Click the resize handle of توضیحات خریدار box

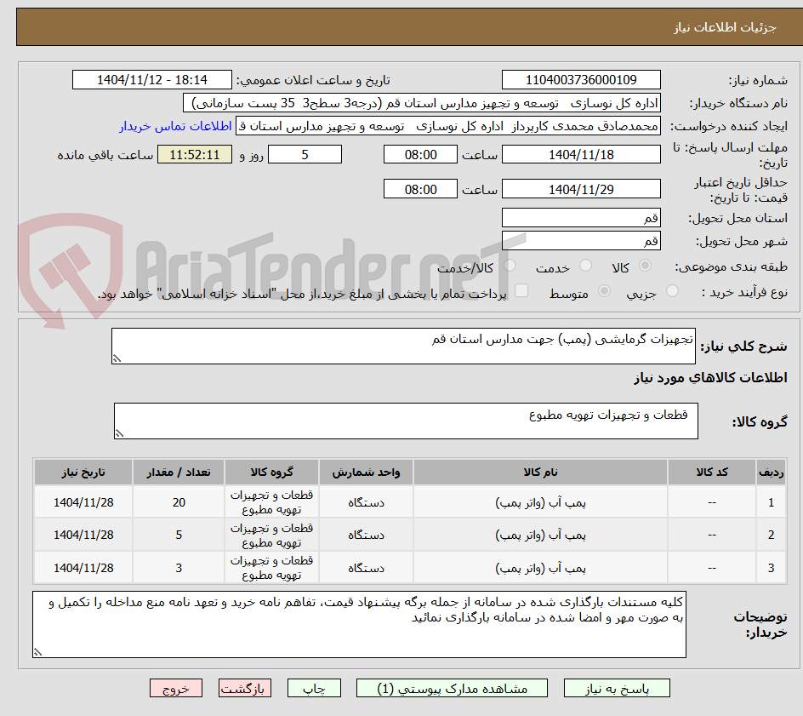click(37, 652)
